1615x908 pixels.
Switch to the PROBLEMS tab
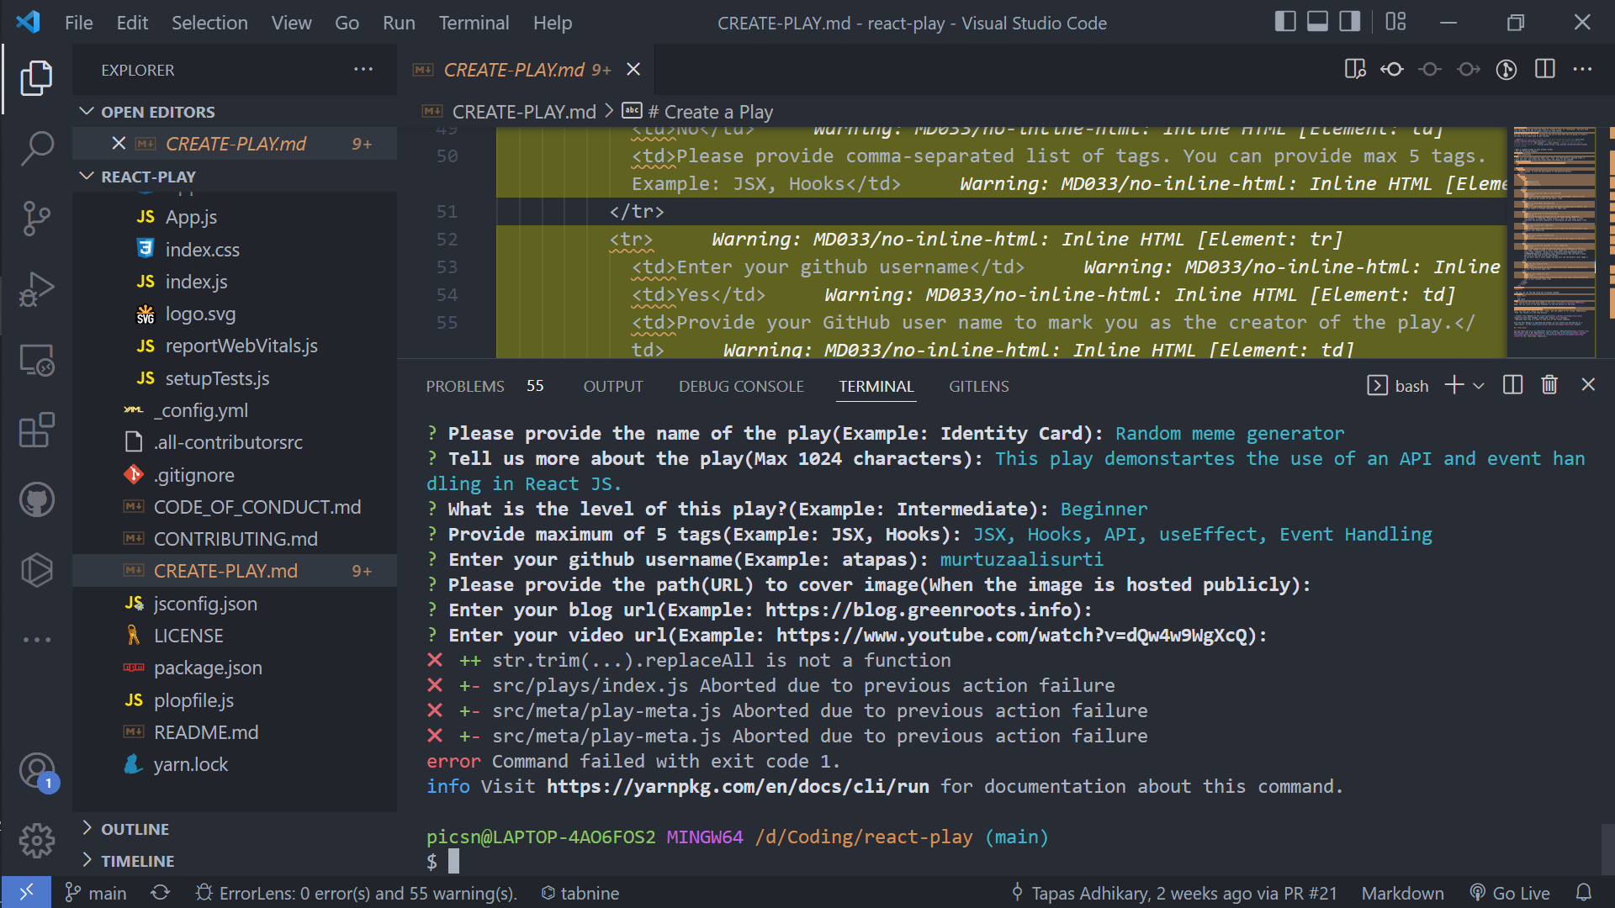[x=465, y=386]
